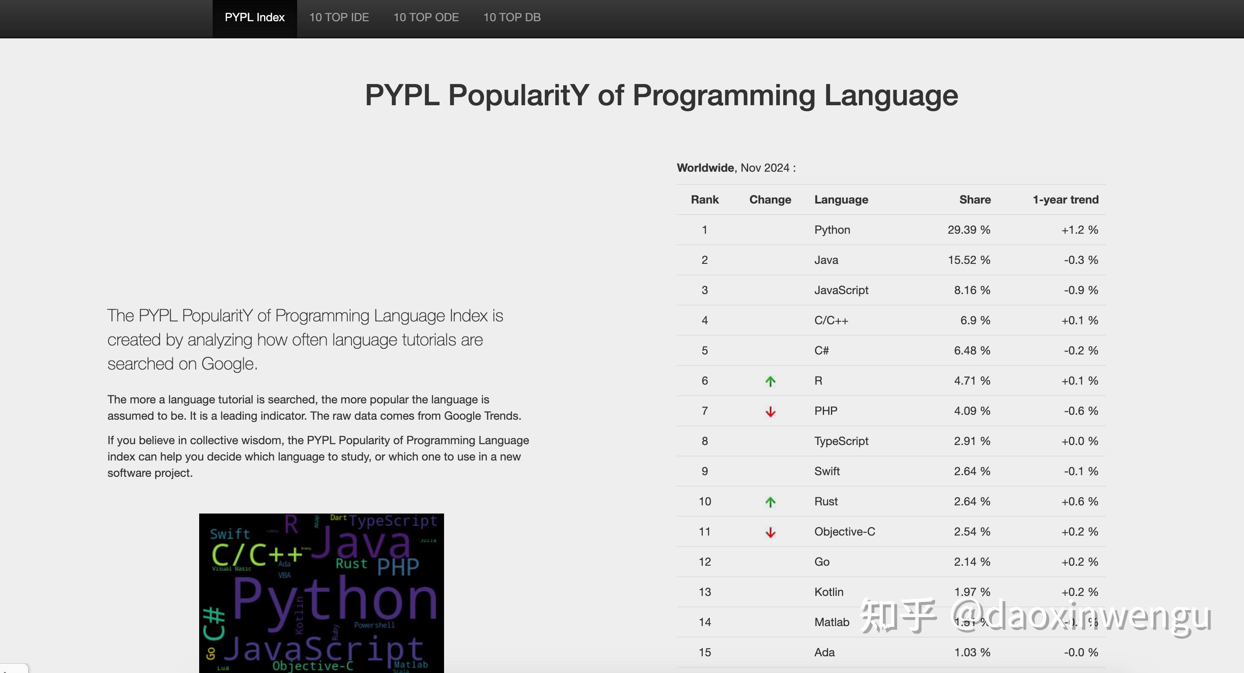Click green up arrow beside R

(770, 381)
